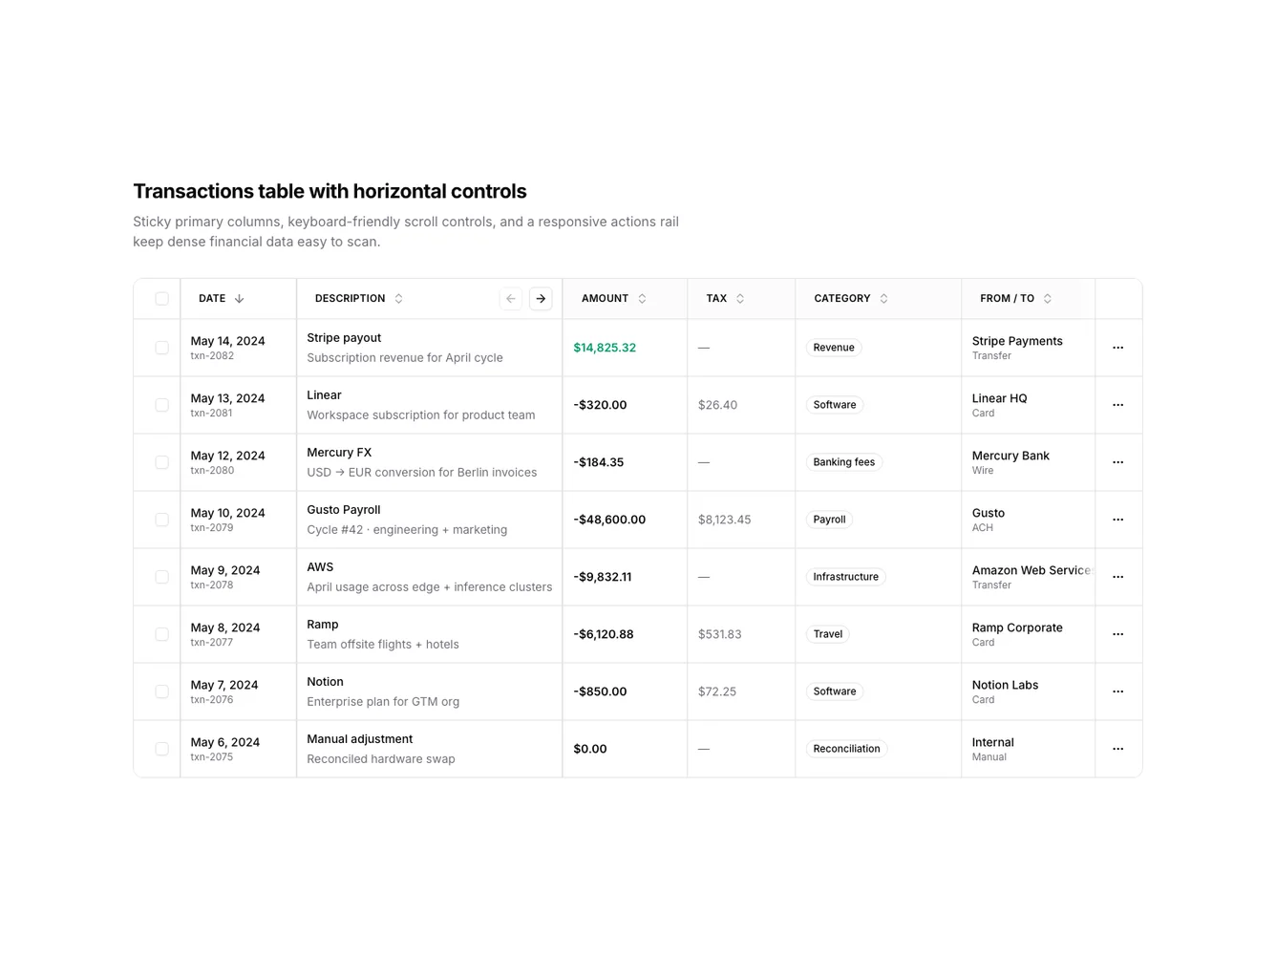
Task: Toggle the select-all checkbox in the header
Action: pyautogui.click(x=161, y=298)
